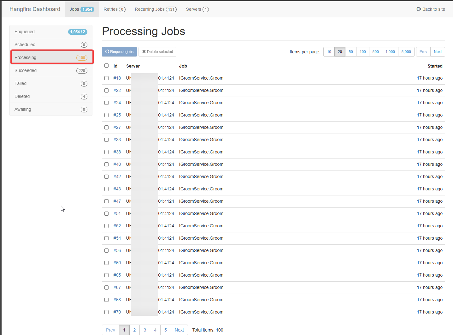This screenshot has width=453, height=335.
Task: Tick the checkbox for job #65
Action: pyautogui.click(x=107, y=275)
